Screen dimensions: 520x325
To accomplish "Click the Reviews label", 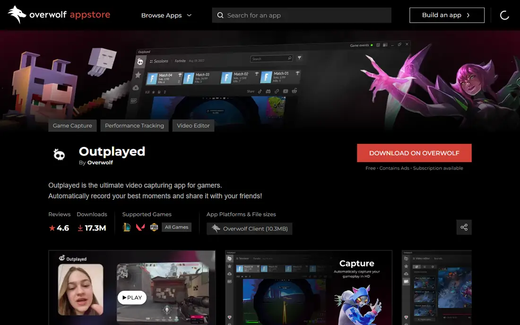I will tap(60, 214).
